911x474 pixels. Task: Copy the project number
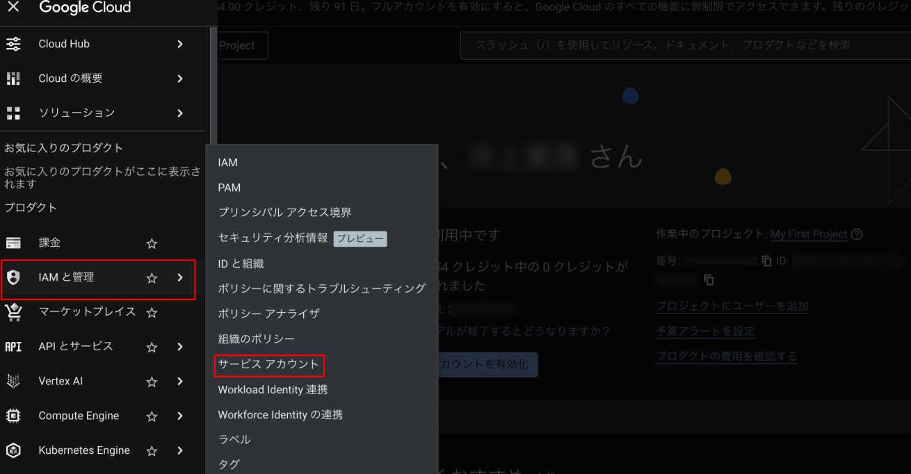[x=766, y=261]
